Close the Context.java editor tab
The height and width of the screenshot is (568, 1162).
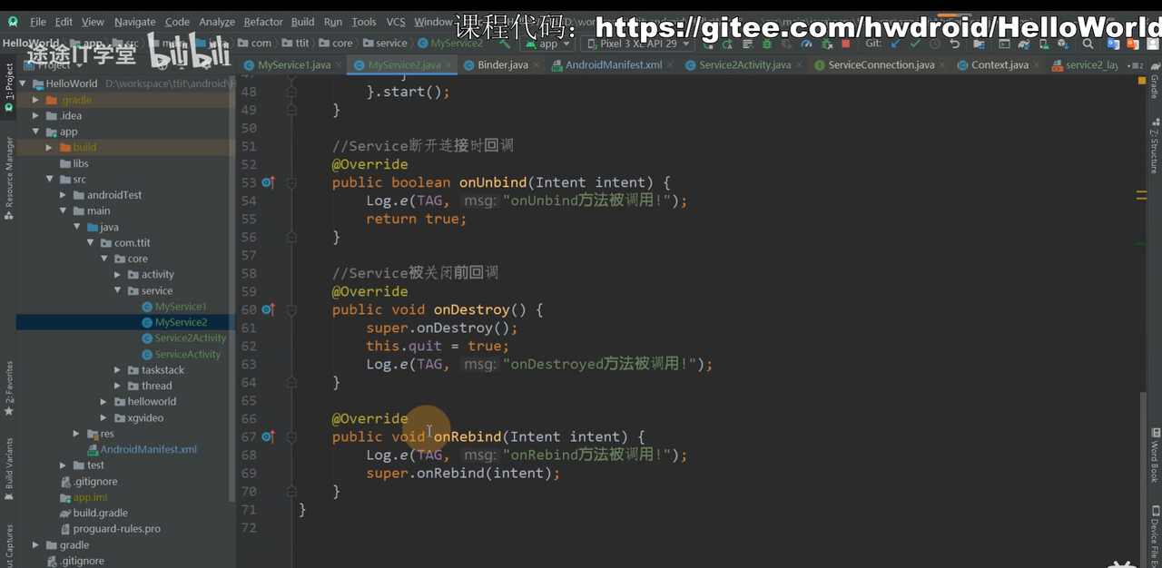click(1038, 65)
